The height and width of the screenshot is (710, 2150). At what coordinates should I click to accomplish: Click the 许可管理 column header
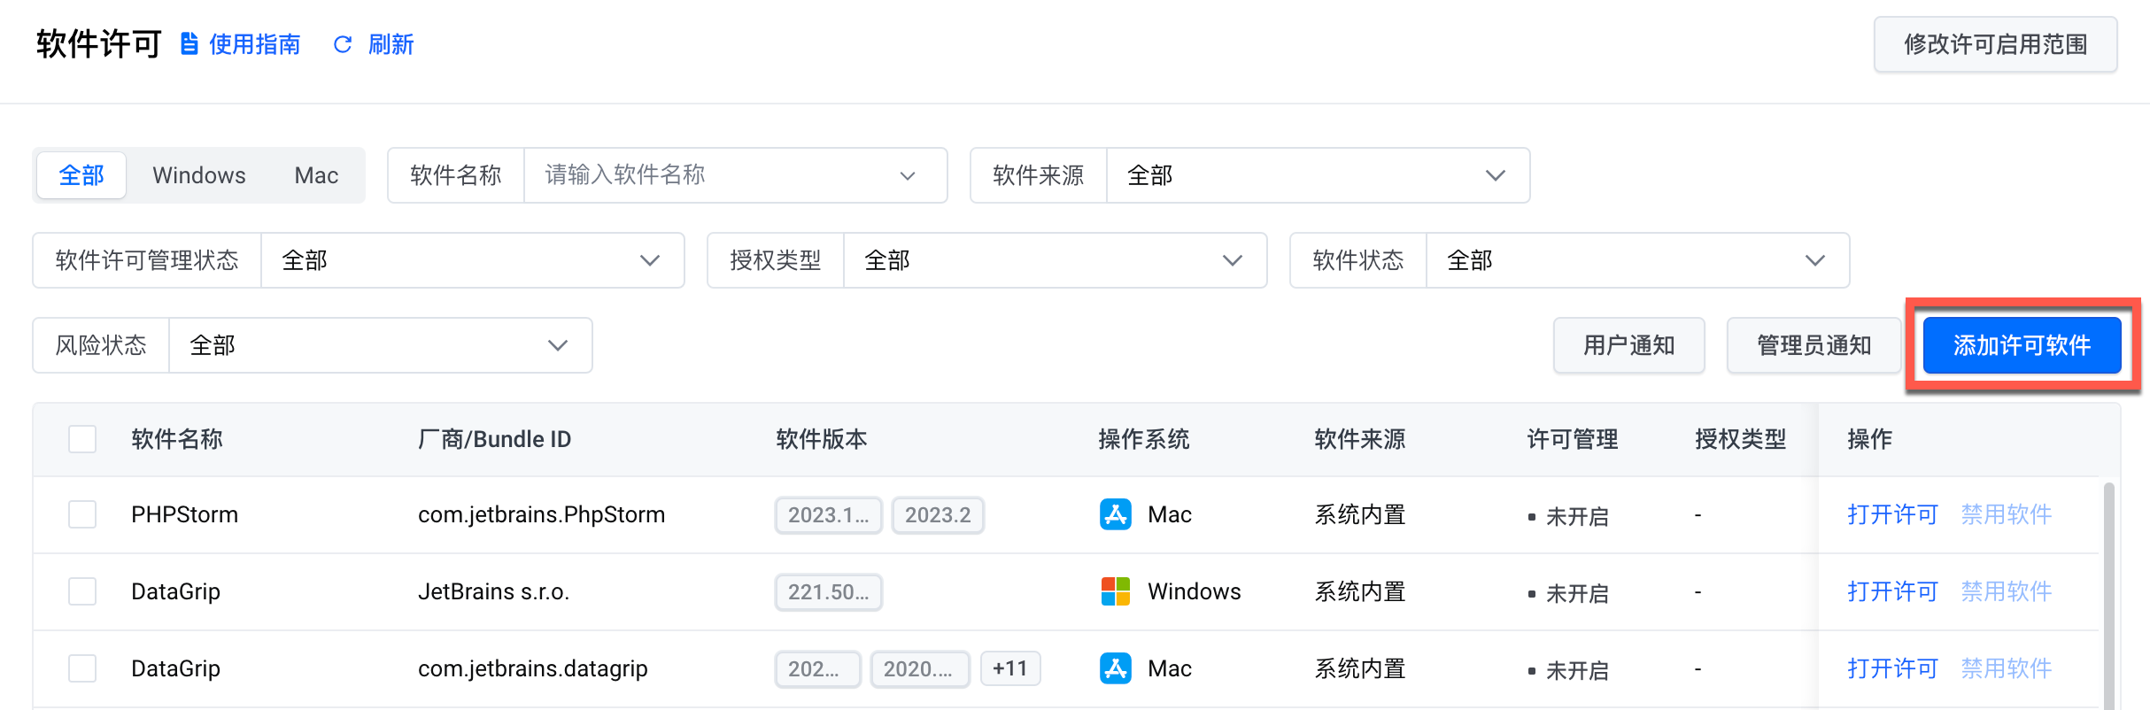pos(1572,439)
